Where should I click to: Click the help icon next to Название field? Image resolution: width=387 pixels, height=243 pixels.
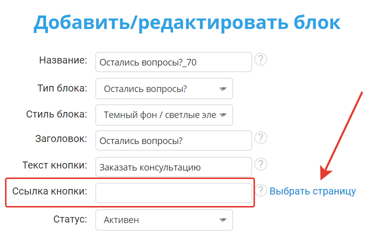click(260, 59)
